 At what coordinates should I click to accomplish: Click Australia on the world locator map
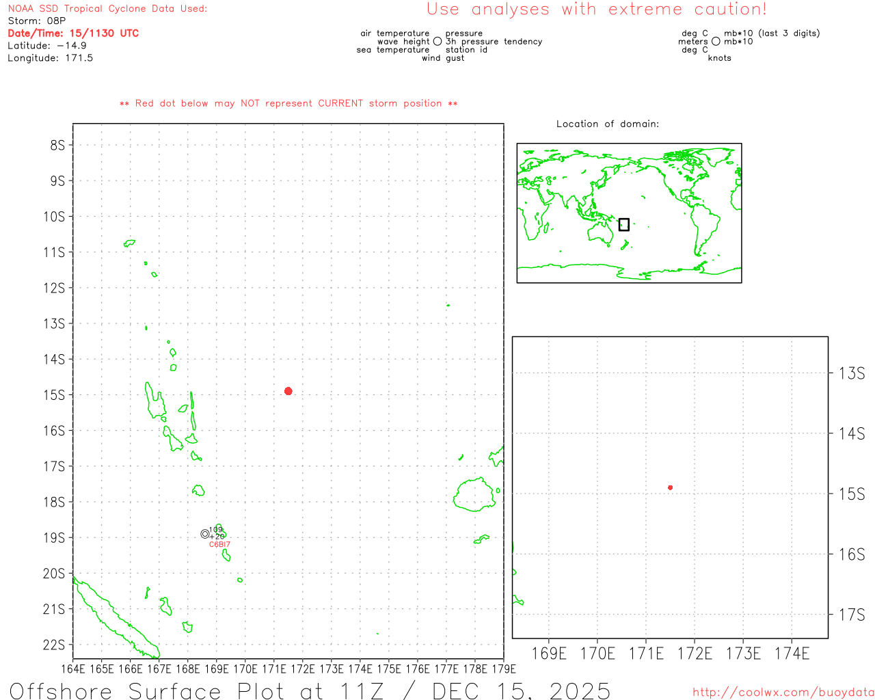(602, 233)
